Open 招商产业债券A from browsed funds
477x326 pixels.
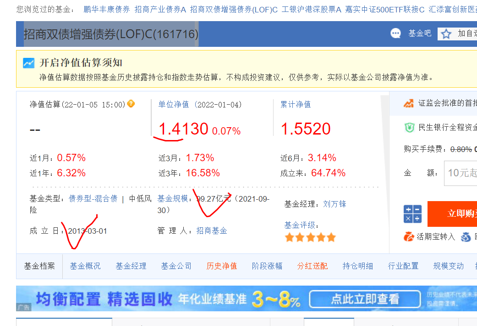(x=160, y=10)
